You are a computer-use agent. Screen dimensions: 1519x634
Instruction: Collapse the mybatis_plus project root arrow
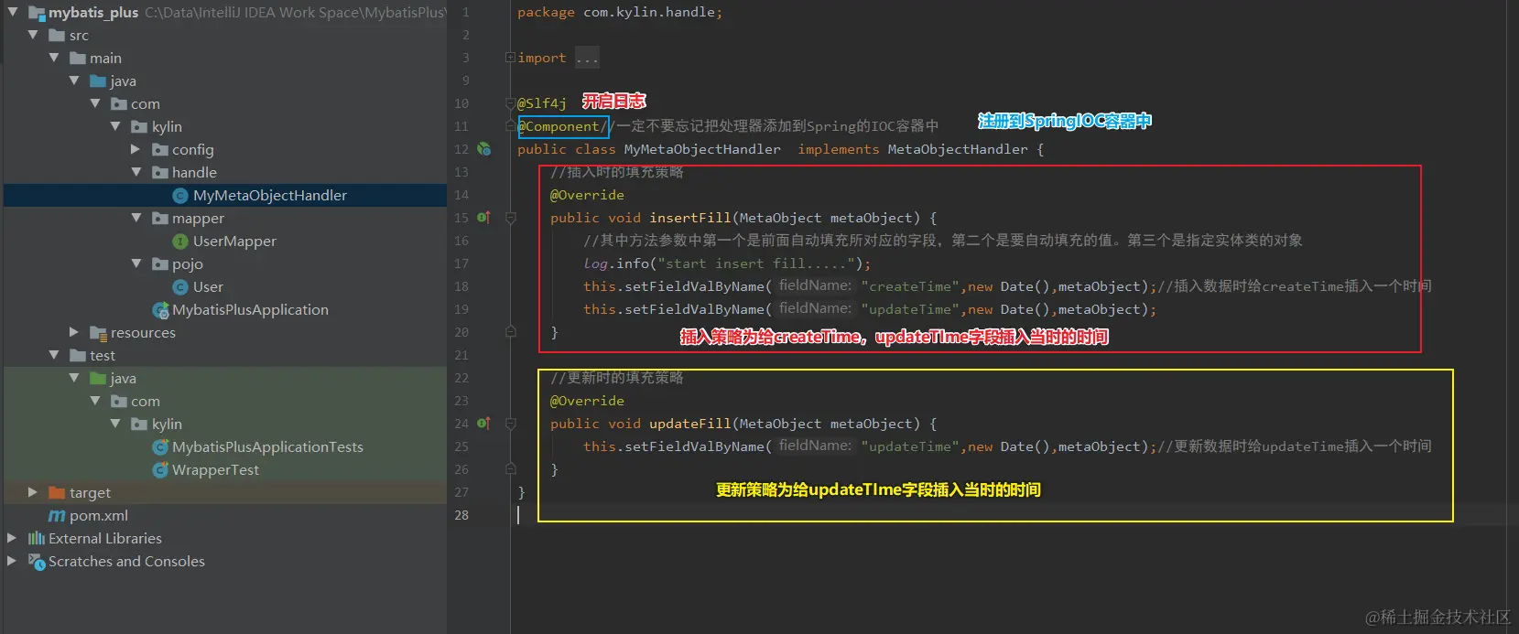13,12
